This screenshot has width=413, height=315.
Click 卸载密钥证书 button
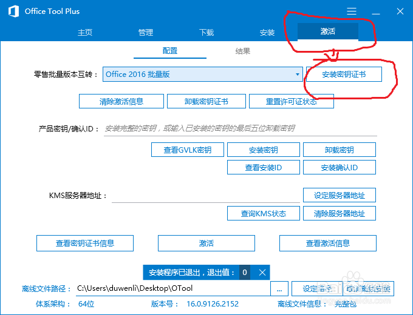(x=206, y=101)
